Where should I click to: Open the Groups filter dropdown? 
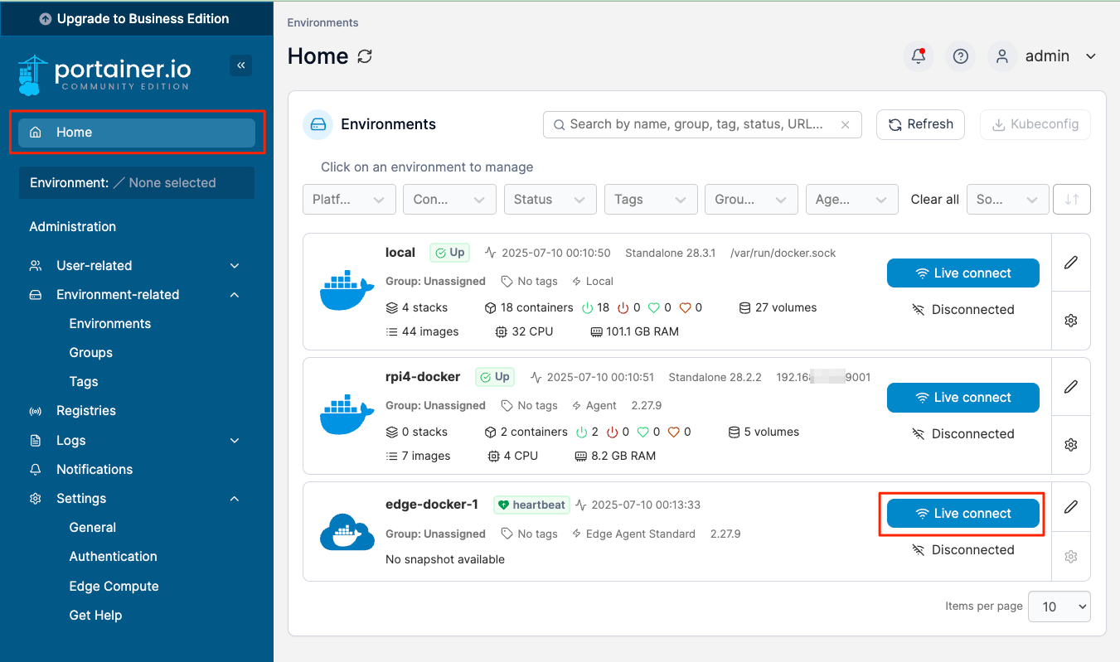click(751, 200)
